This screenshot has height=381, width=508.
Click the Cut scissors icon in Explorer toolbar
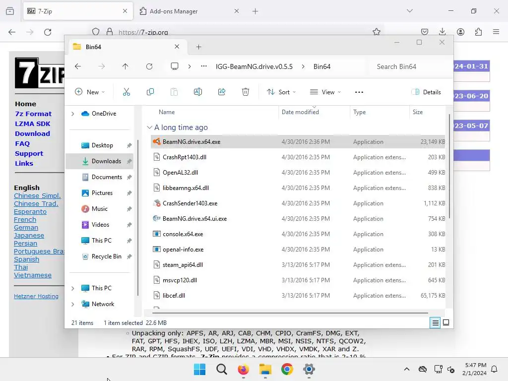(x=127, y=92)
